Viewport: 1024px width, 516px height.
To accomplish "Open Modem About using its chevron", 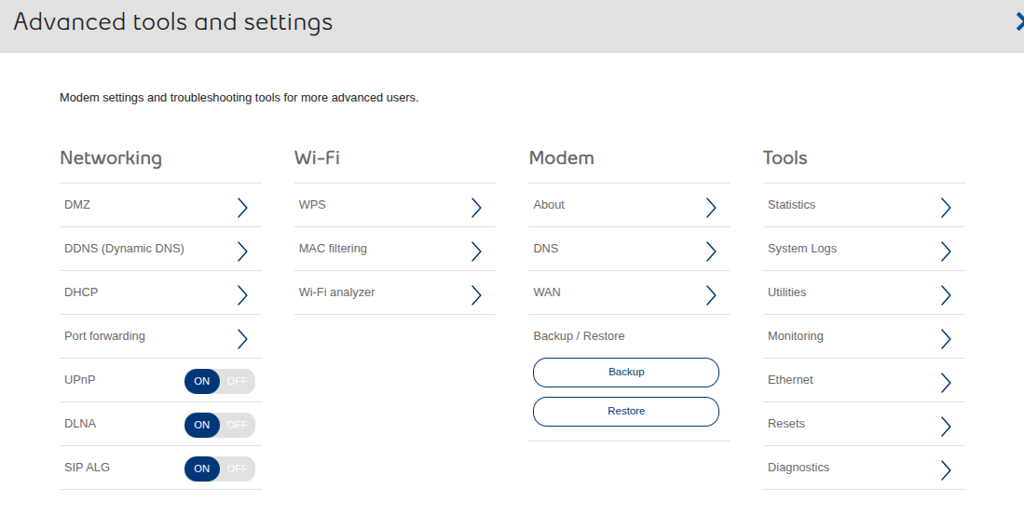I will point(711,207).
